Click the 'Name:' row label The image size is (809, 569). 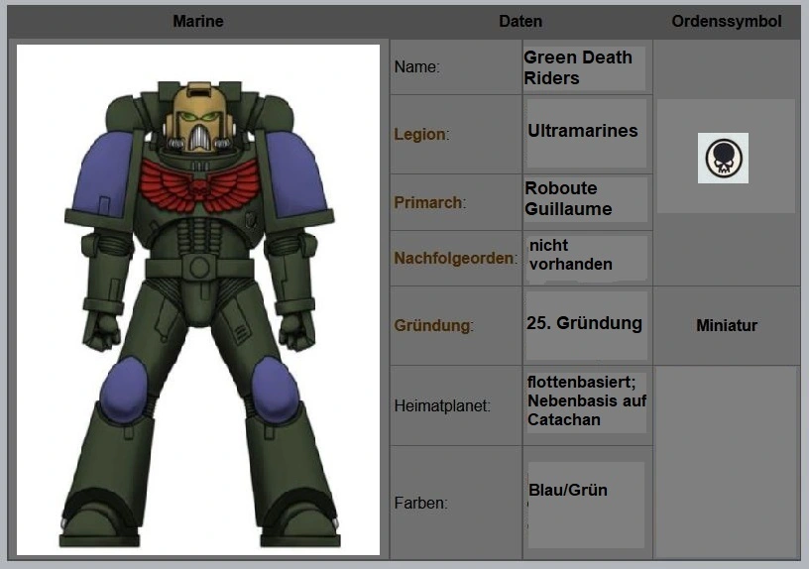416,67
